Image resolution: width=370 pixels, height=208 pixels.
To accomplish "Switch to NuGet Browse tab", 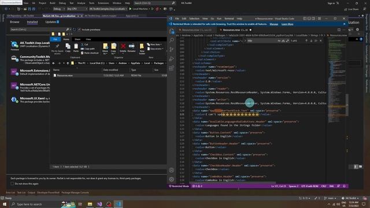I will (14, 22).
